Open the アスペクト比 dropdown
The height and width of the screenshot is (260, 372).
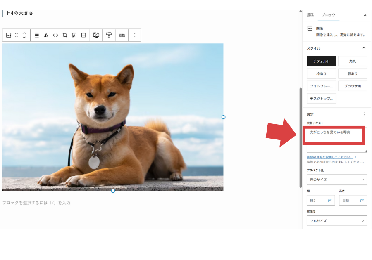click(337, 180)
